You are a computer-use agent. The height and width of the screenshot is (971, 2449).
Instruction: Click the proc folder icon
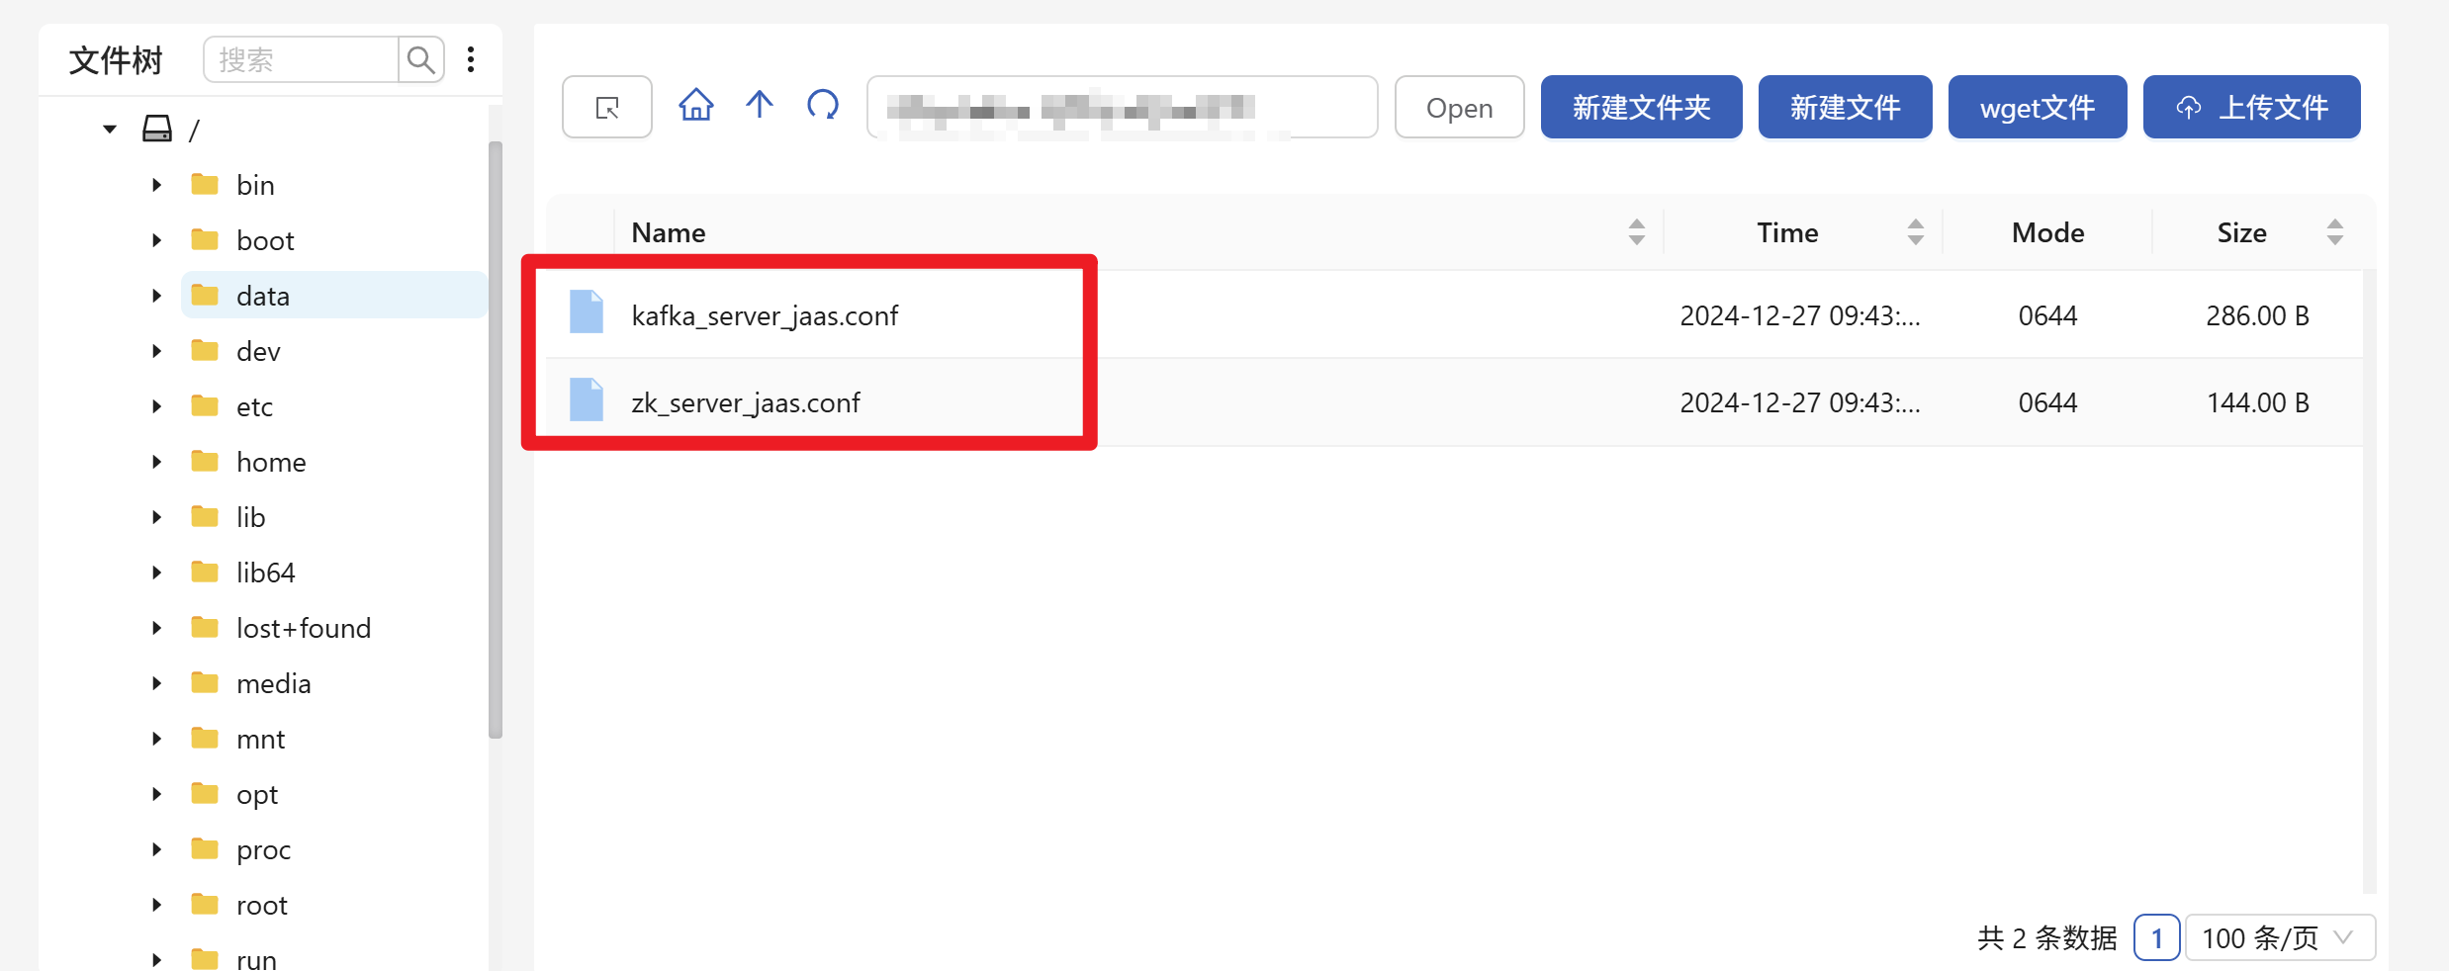[205, 849]
